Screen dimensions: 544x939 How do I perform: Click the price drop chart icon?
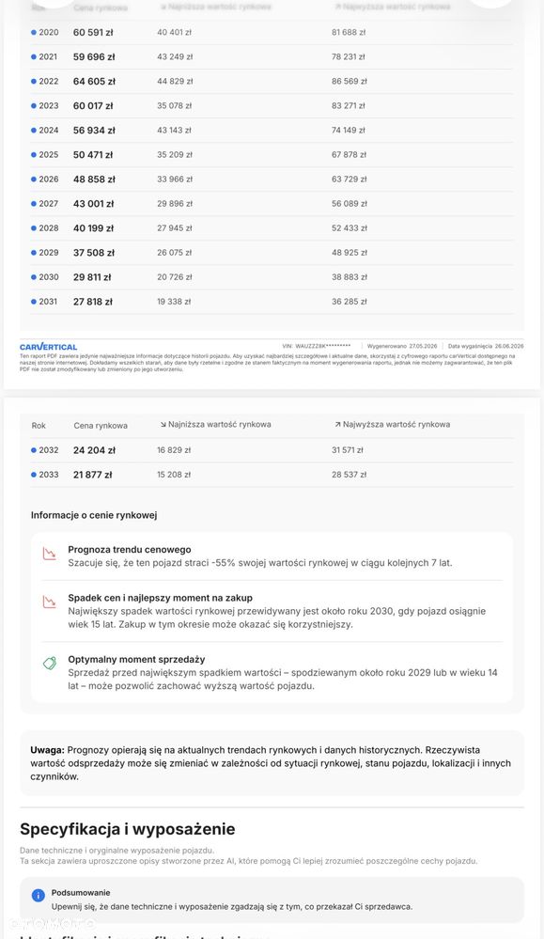tap(50, 602)
